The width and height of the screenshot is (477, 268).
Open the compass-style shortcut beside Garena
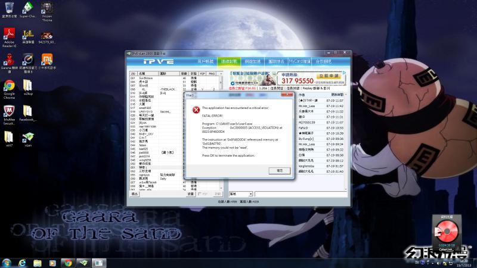click(x=28, y=63)
